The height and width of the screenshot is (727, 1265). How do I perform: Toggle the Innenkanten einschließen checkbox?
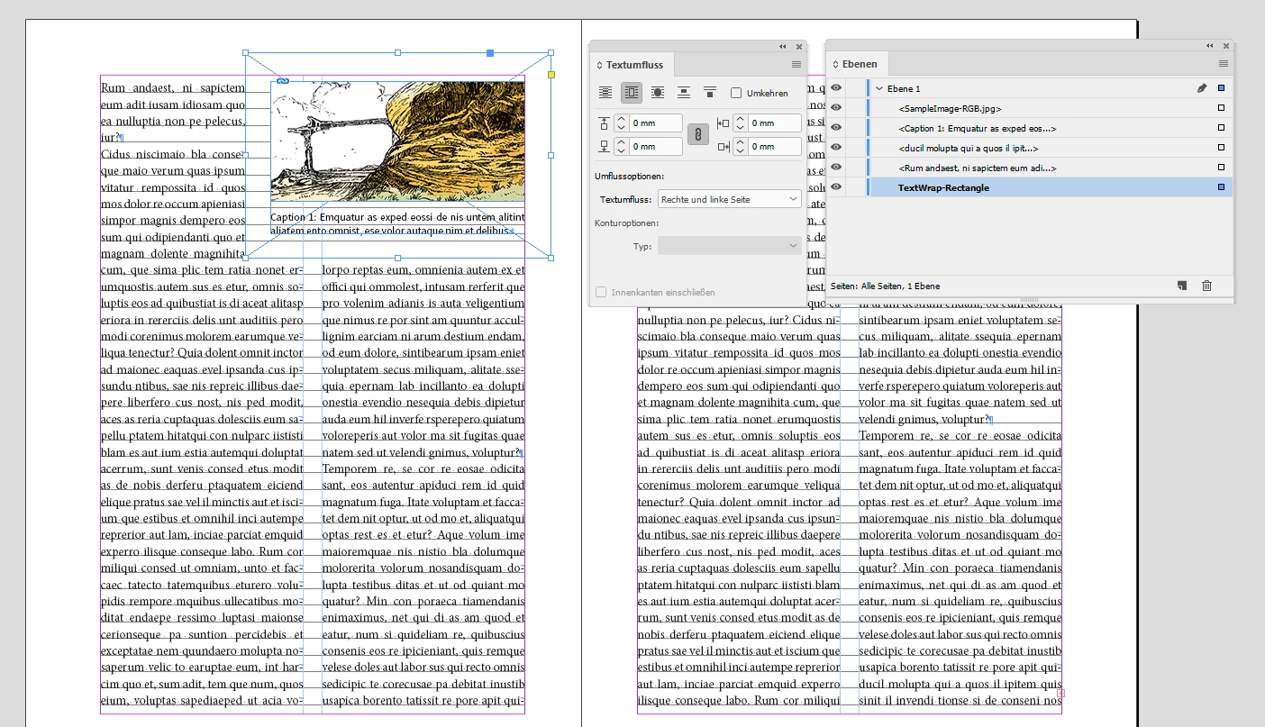coord(601,292)
